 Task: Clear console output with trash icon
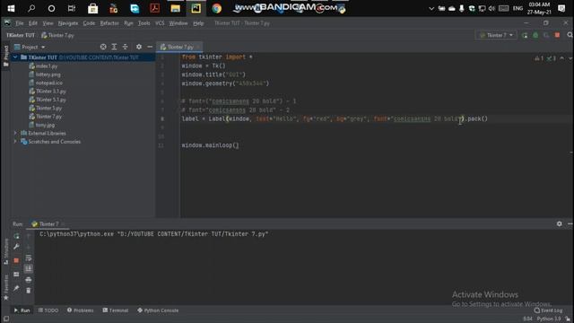coord(29,291)
